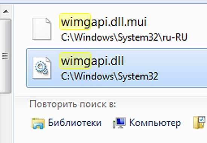Click the gear file icon of wimgapi.dll
Screen dimensions: 207x143
[x=42, y=68]
